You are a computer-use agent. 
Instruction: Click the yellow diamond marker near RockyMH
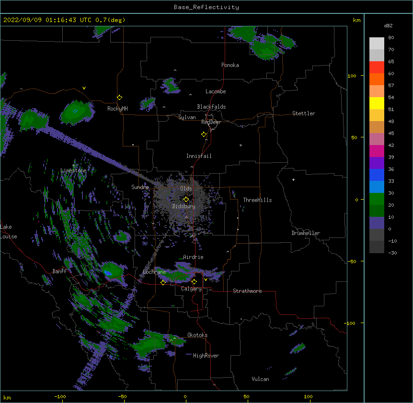[119, 98]
